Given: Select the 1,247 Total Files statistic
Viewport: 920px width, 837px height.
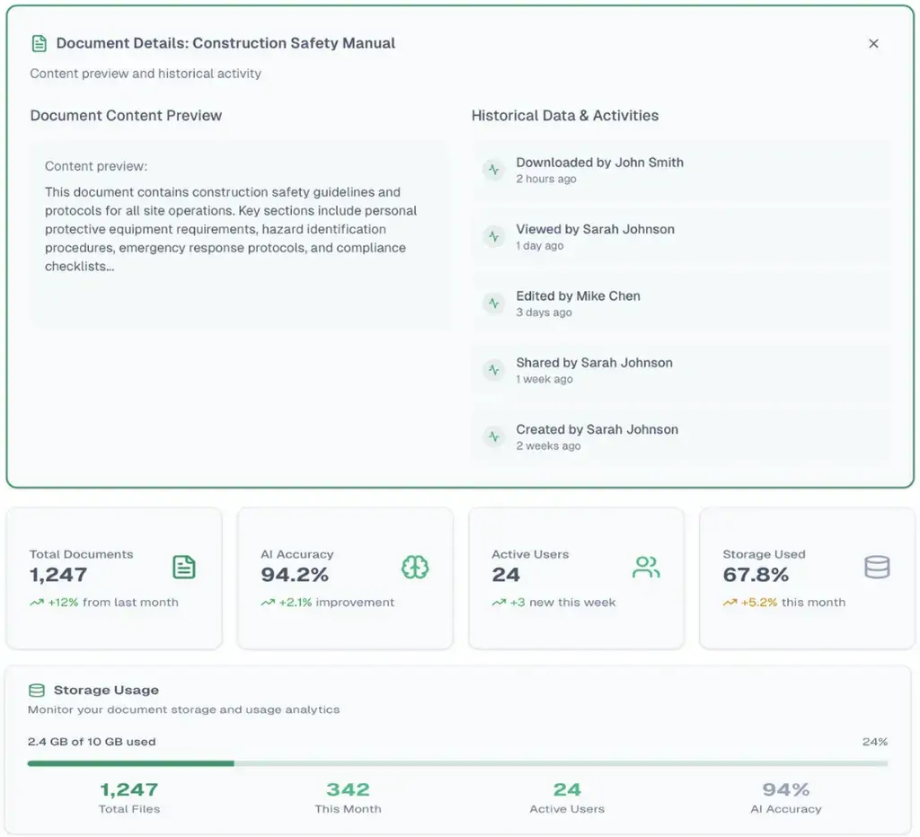Looking at the screenshot, I should click(129, 797).
